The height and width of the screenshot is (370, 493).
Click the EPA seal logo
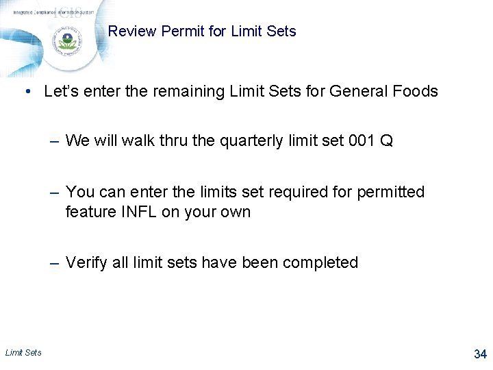pos(66,41)
